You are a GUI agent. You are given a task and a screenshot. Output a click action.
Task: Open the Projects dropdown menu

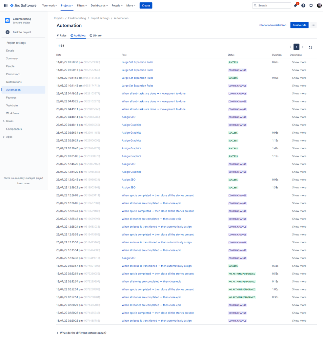tap(66, 5)
